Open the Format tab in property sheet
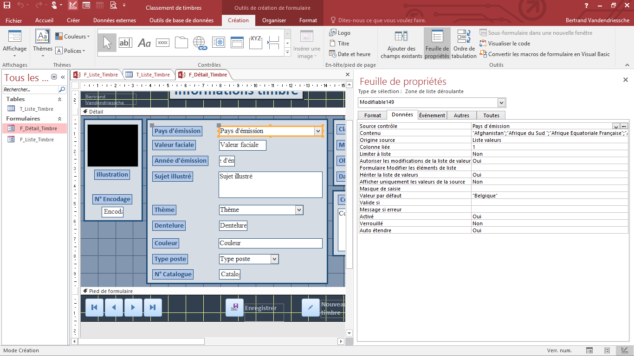The height and width of the screenshot is (356, 634). coord(373,115)
